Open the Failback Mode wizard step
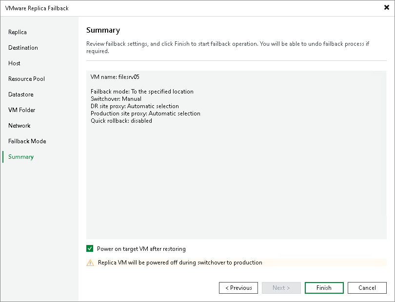Screen dimensions: 395x302 (x=27, y=141)
